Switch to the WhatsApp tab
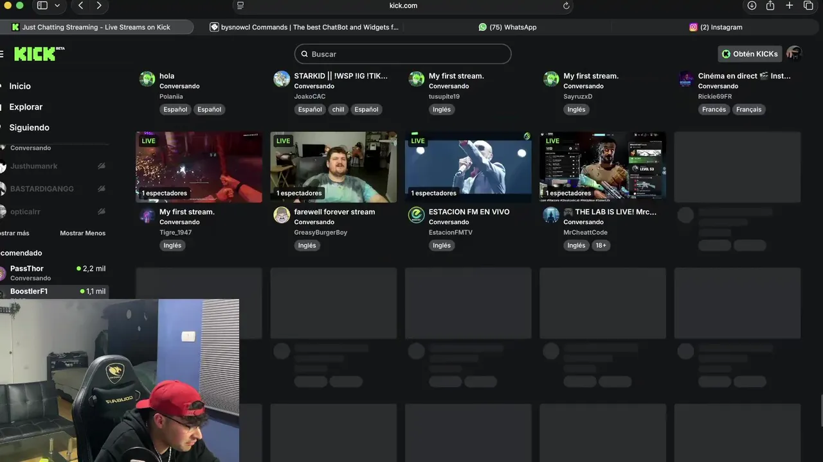Image resolution: width=823 pixels, height=462 pixels. pos(507,27)
